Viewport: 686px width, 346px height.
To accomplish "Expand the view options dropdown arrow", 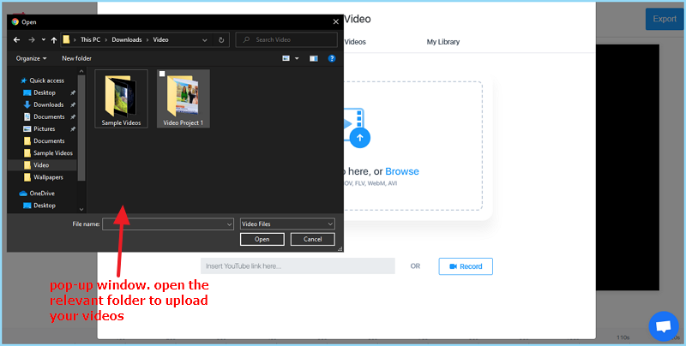I will point(297,58).
